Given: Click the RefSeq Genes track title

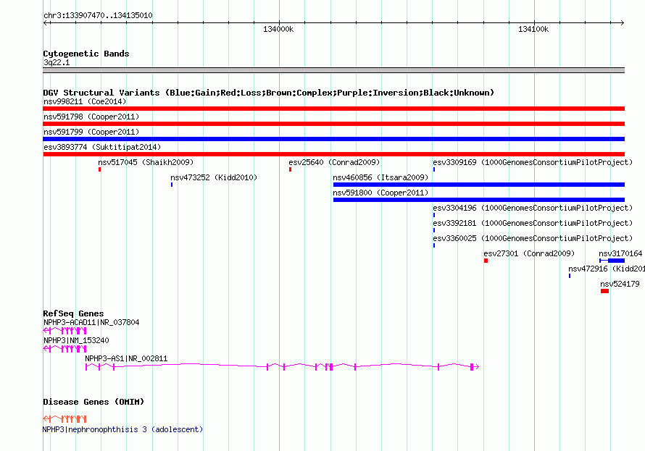Looking at the screenshot, I should point(74,313).
